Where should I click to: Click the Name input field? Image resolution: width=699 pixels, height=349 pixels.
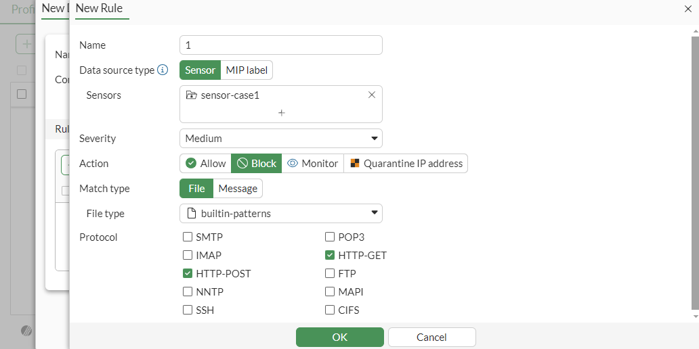281,45
